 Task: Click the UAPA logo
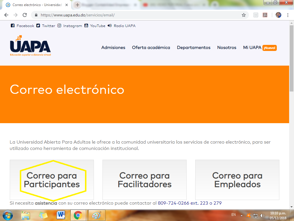tap(30, 45)
